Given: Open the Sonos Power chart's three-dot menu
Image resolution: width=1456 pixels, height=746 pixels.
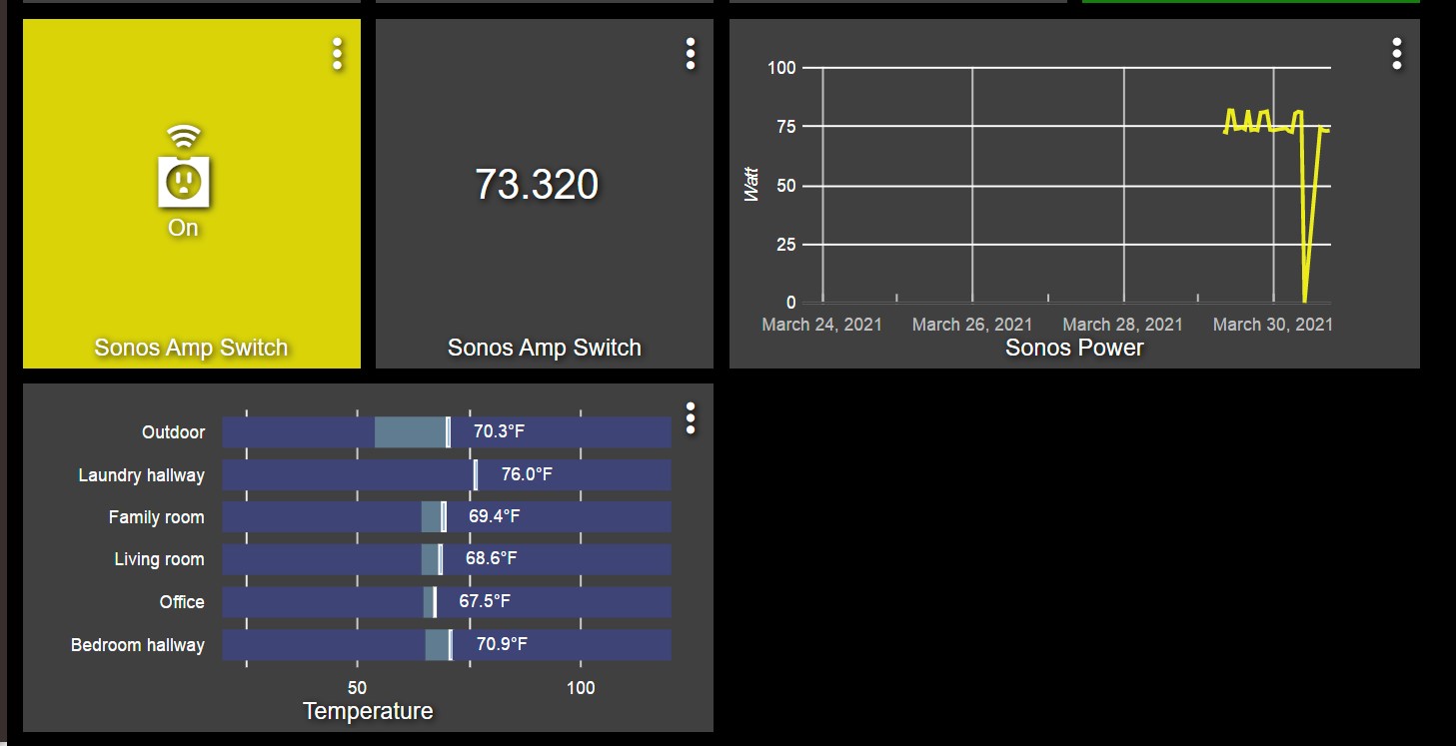Looking at the screenshot, I should 1396,54.
